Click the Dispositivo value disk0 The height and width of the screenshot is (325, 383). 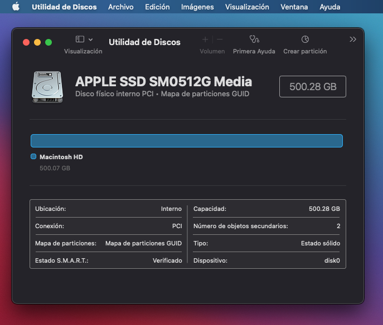[332, 260]
